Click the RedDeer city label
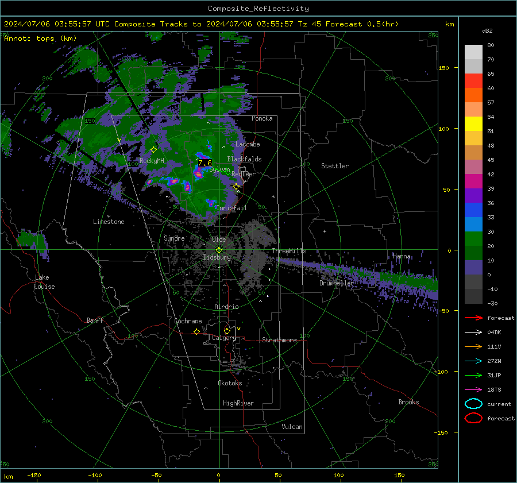This screenshot has height=483, width=517. pos(244,174)
